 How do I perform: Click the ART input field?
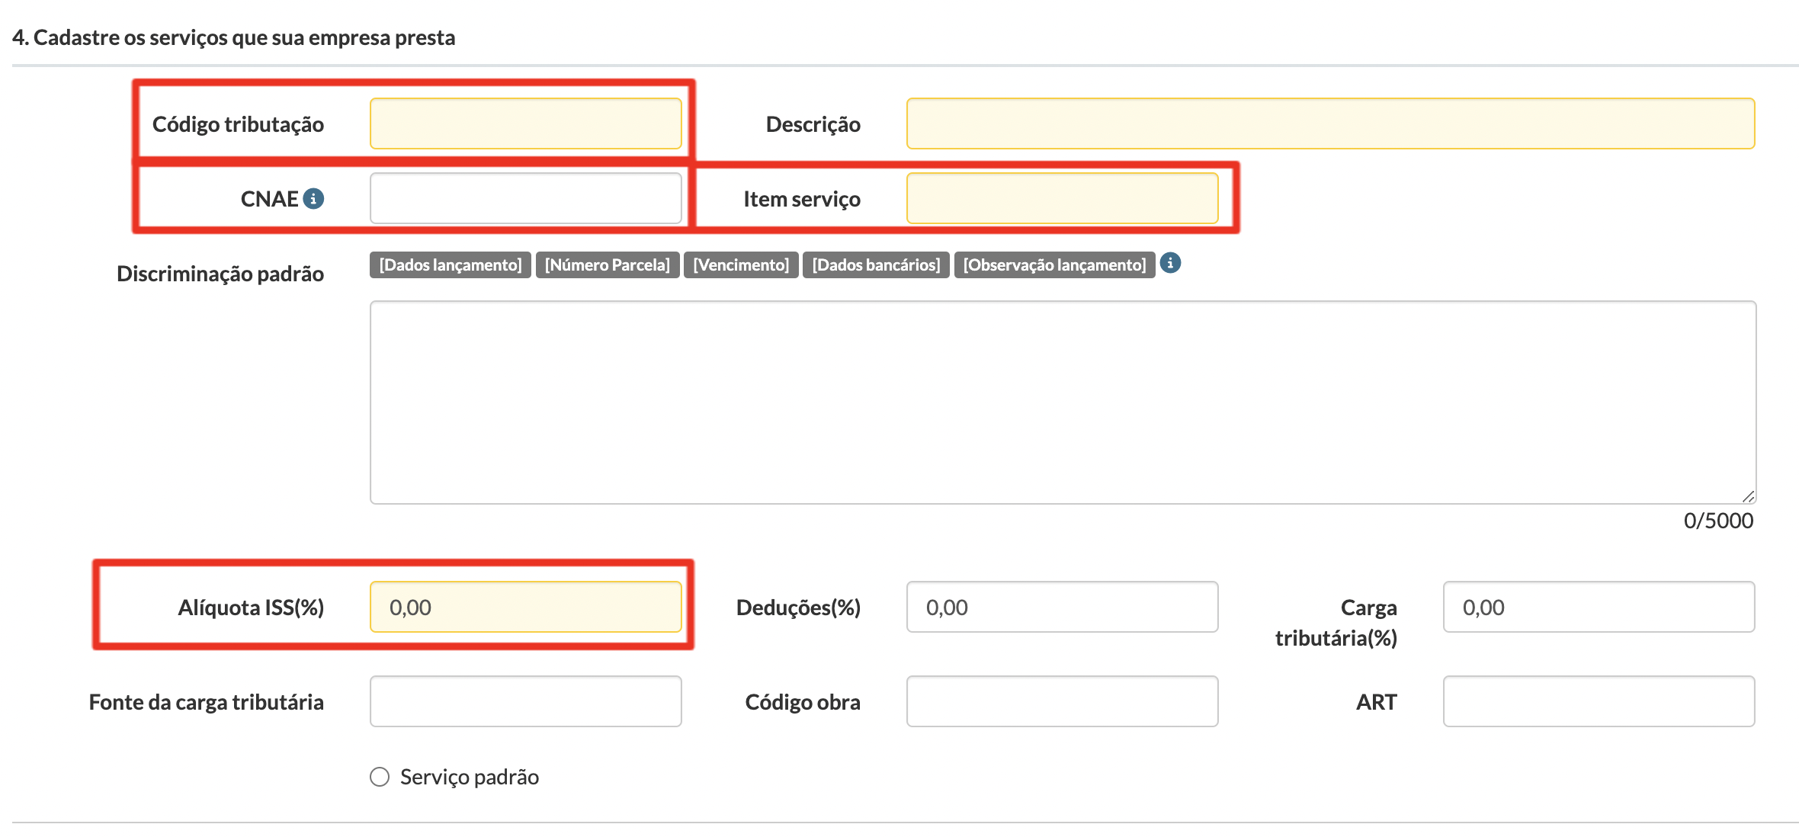pos(1599,701)
